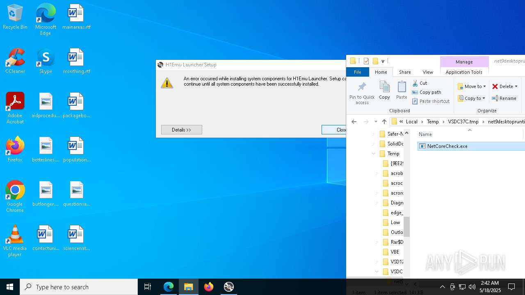
Task: Open VLC media player shortcut
Action: pyautogui.click(x=15, y=241)
